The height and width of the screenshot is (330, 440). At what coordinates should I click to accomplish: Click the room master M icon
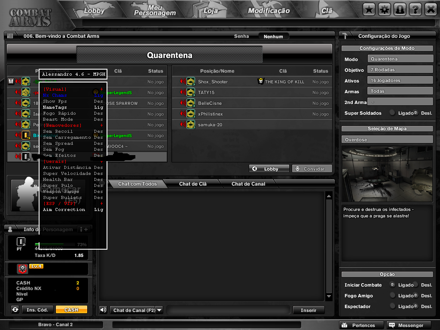click(11, 81)
